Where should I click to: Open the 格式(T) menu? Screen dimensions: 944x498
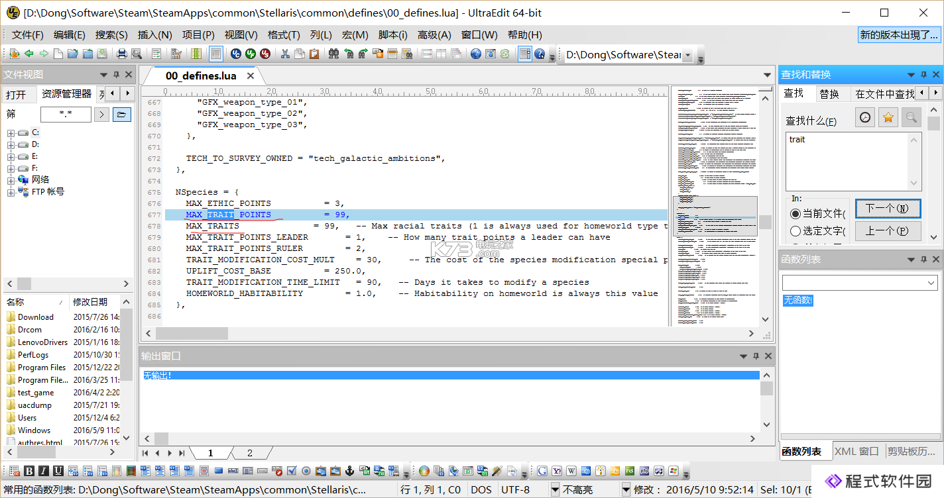pos(284,35)
